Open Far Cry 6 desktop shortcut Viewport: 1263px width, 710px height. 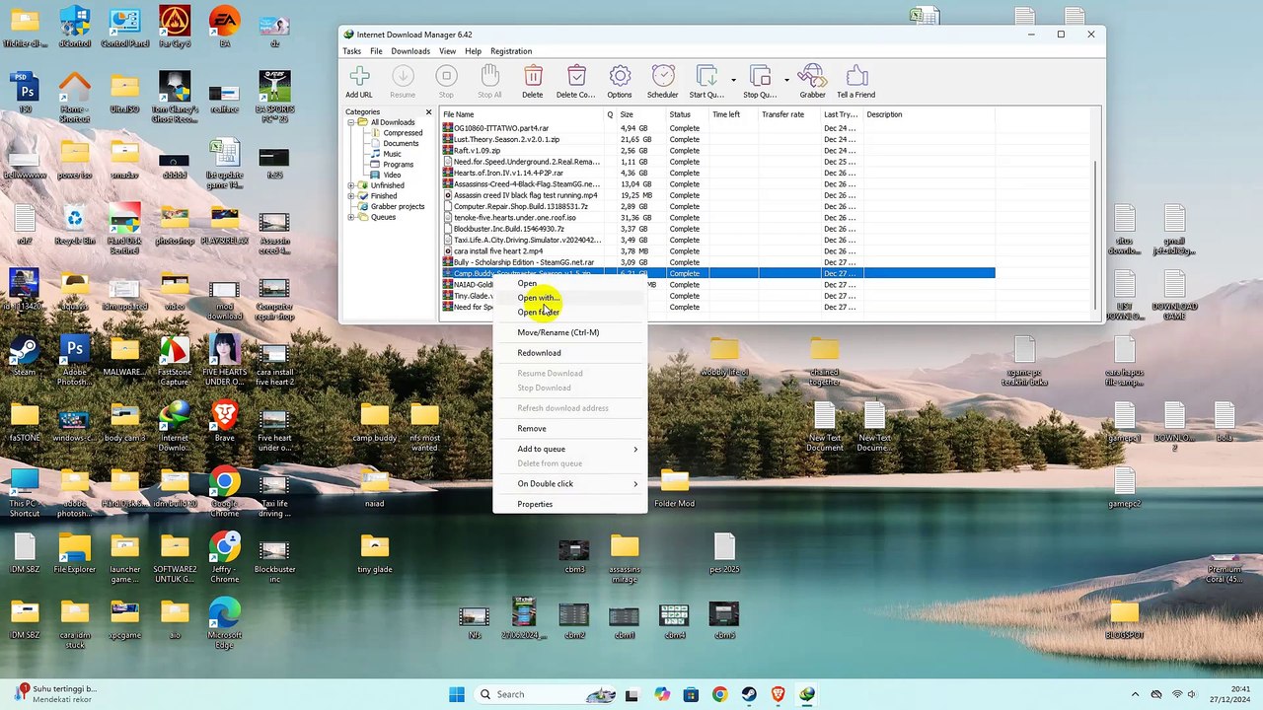pos(175,25)
